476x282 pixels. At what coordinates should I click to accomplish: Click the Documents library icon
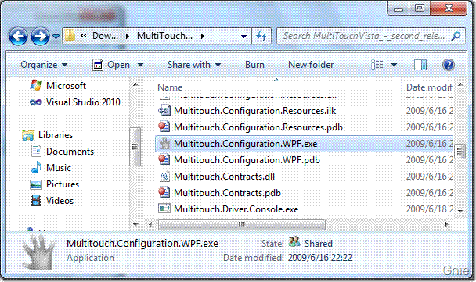(x=37, y=151)
